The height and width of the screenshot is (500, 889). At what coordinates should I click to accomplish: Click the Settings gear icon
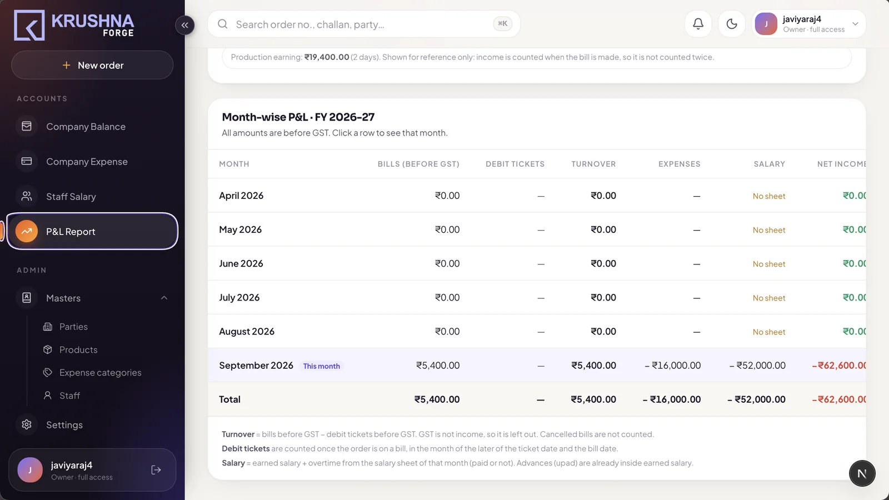(x=27, y=424)
